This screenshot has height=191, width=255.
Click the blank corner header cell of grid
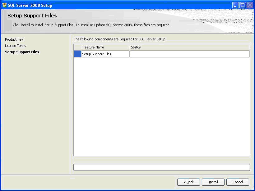click(77, 47)
